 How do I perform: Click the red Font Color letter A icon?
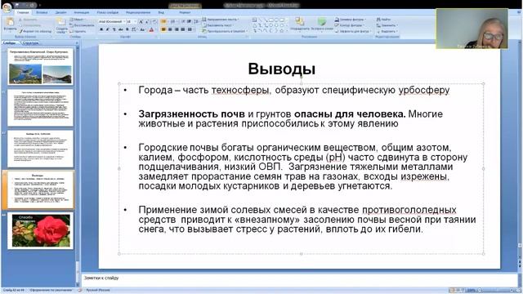tap(151, 29)
